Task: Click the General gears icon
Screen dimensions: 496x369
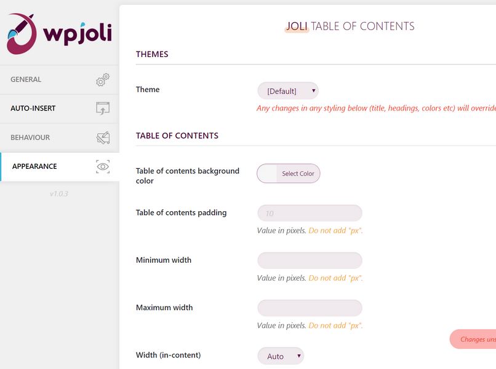Action: point(103,80)
